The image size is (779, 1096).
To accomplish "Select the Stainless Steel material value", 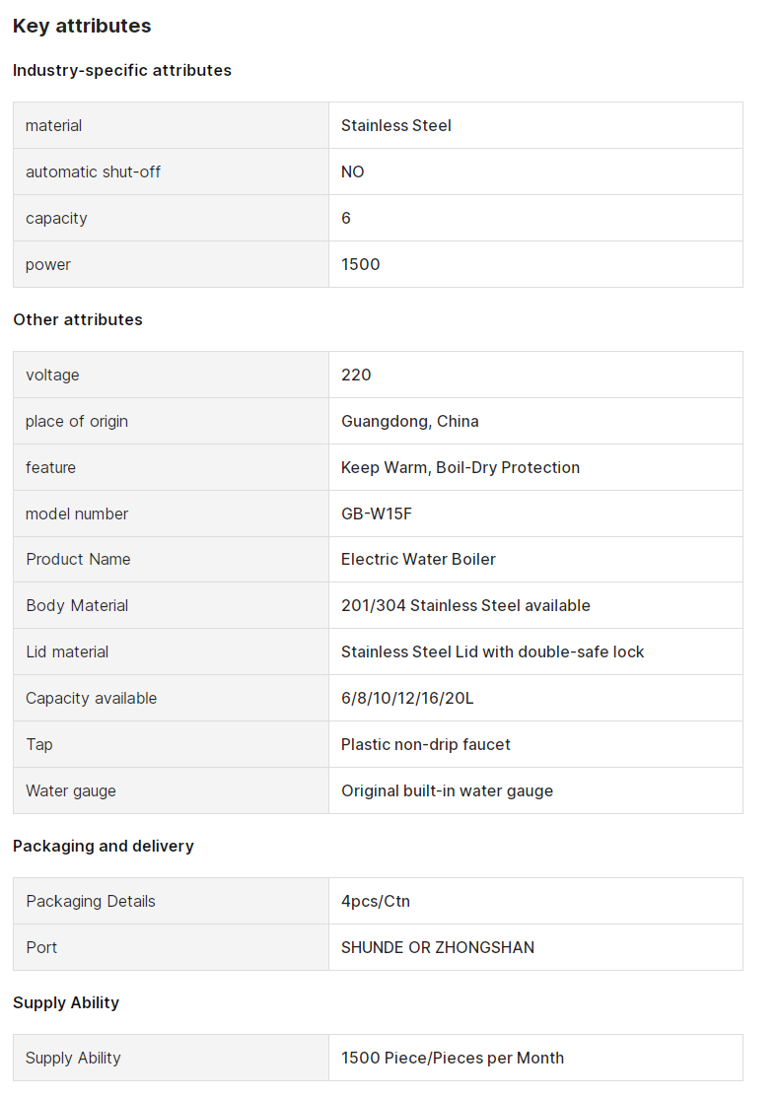I will click(395, 126).
